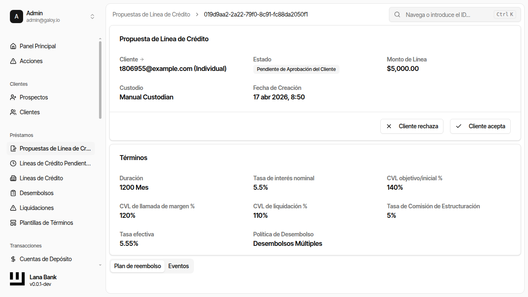
Task: Click the search magnifier icon
Action: (x=397, y=14)
